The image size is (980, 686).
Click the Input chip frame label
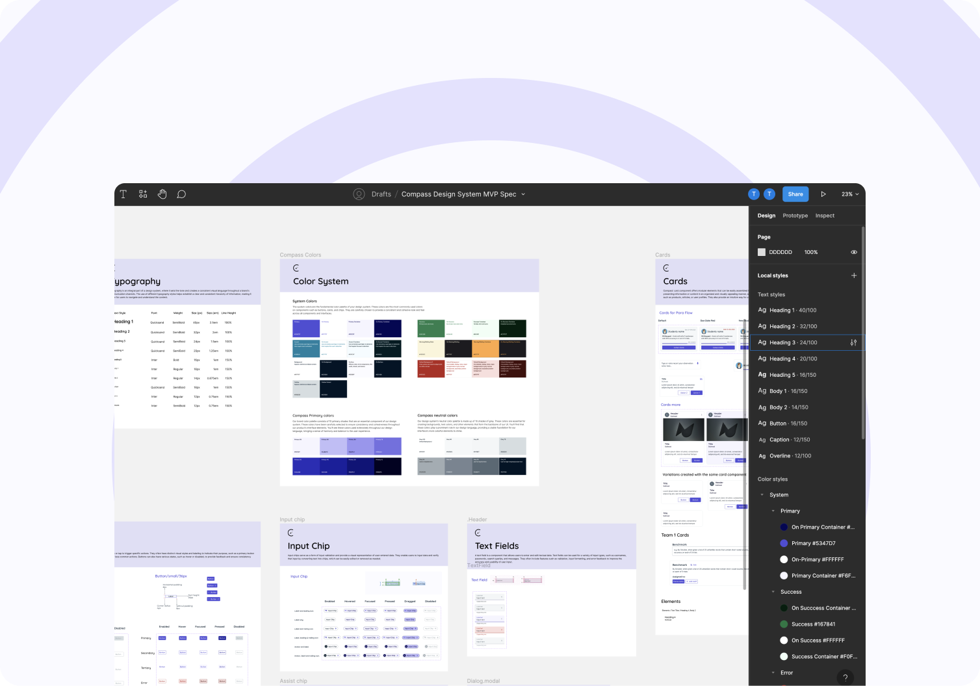(x=292, y=520)
